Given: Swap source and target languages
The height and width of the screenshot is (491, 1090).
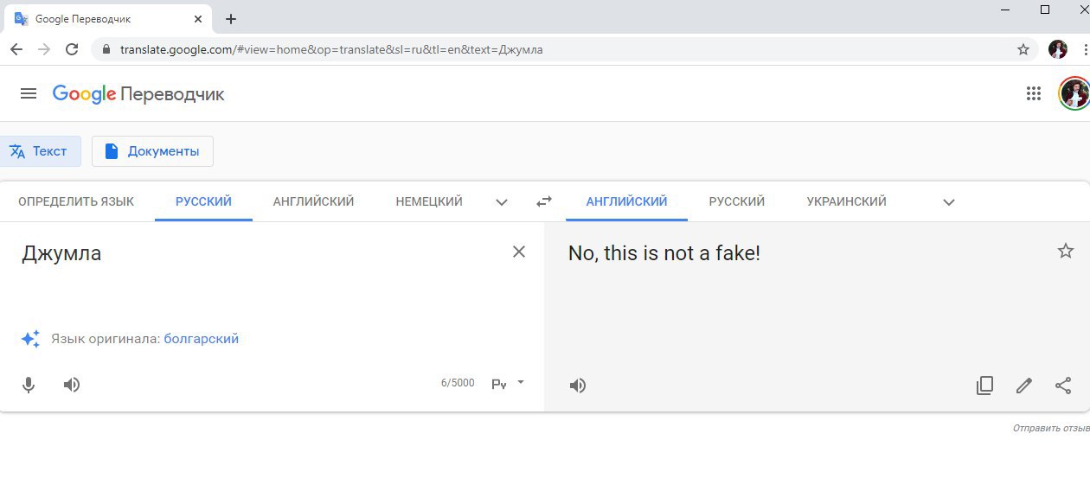Looking at the screenshot, I should click(544, 201).
